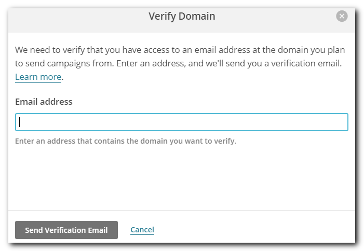Click the word Domain in the dialog title

[x=197, y=17]
